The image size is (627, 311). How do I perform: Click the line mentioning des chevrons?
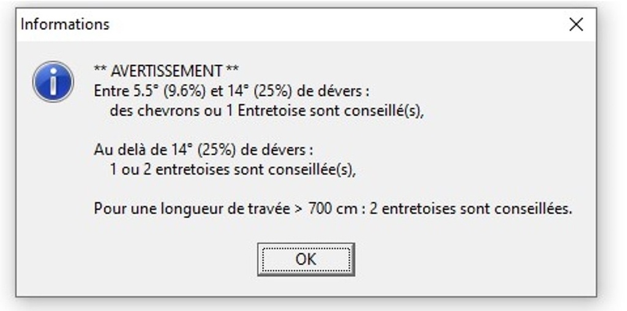tap(267, 111)
